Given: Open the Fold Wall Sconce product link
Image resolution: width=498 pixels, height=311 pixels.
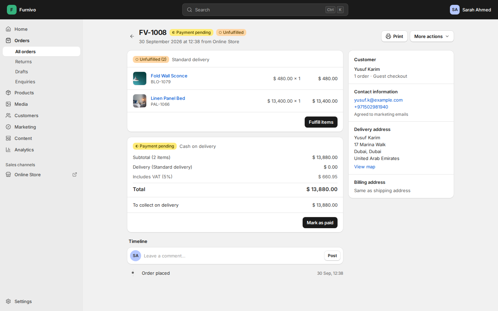Looking at the screenshot, I should click(169, 76).
